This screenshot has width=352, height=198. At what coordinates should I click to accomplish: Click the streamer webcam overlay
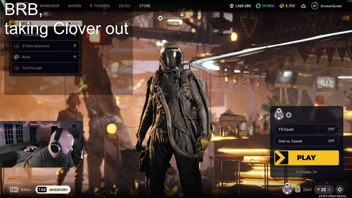pos(42,144)
